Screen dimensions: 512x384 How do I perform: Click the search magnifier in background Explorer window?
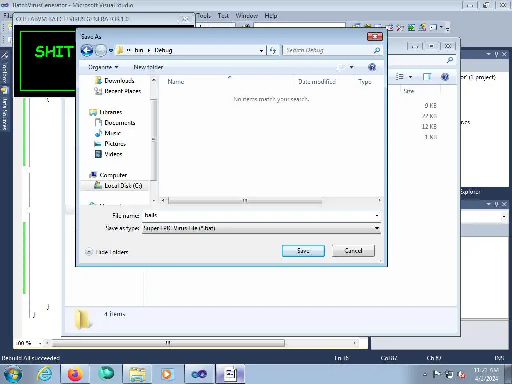(450, 60)
